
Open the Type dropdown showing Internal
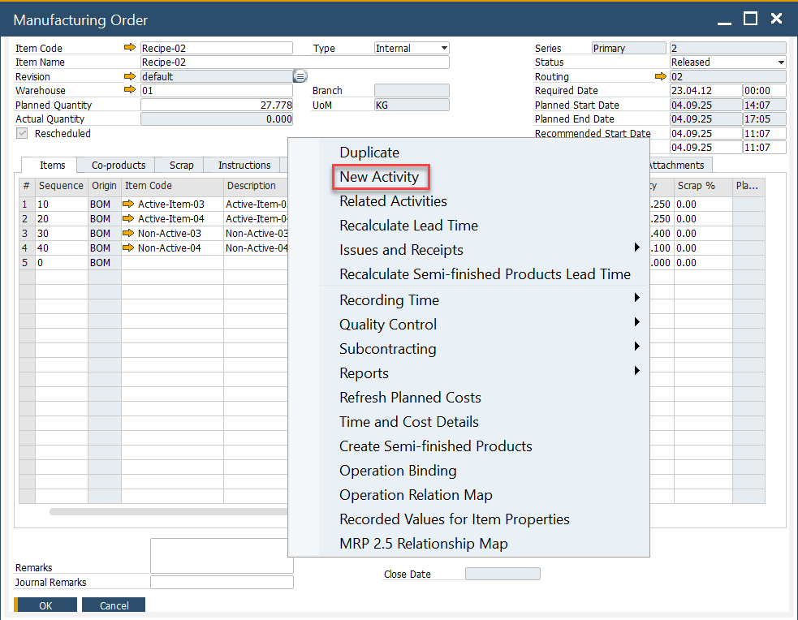click(412, 48)
